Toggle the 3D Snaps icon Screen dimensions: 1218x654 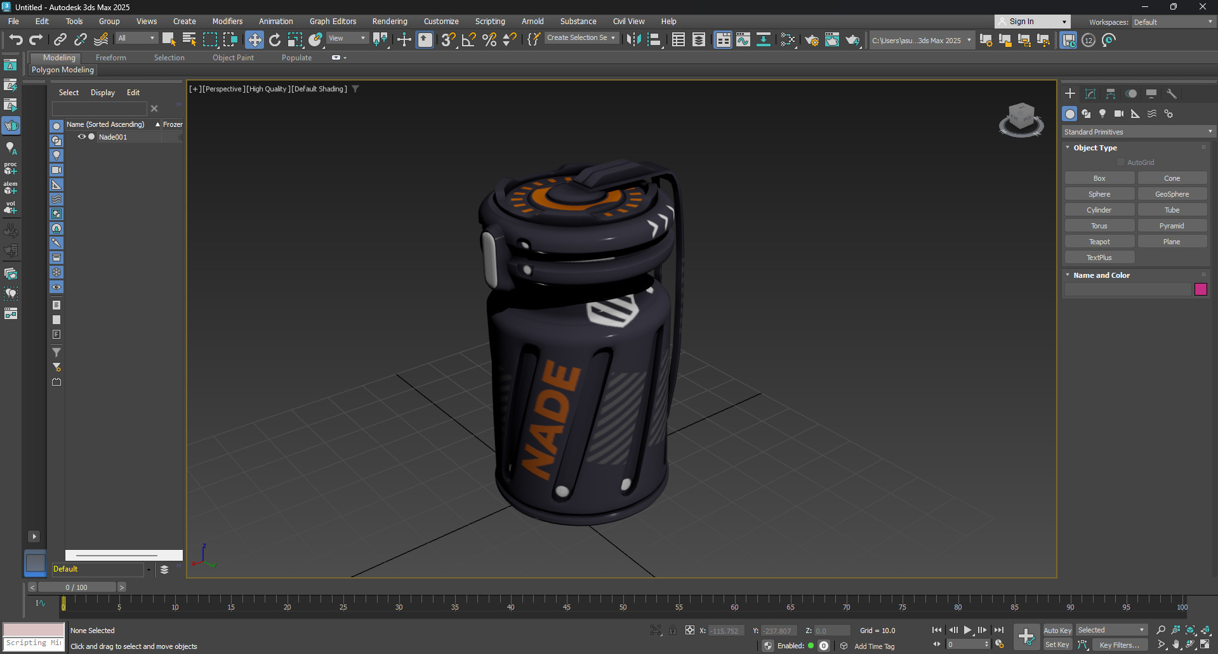click(x=449, y=40)
